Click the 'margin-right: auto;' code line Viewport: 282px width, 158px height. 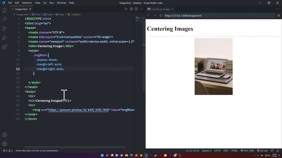(x=50, y=69)
